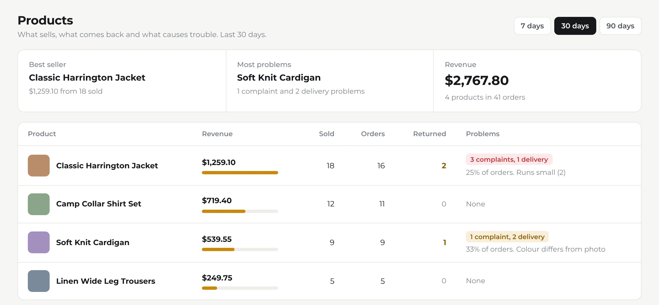Click the Harrington Jacket returned count 2

coord(444,166)
